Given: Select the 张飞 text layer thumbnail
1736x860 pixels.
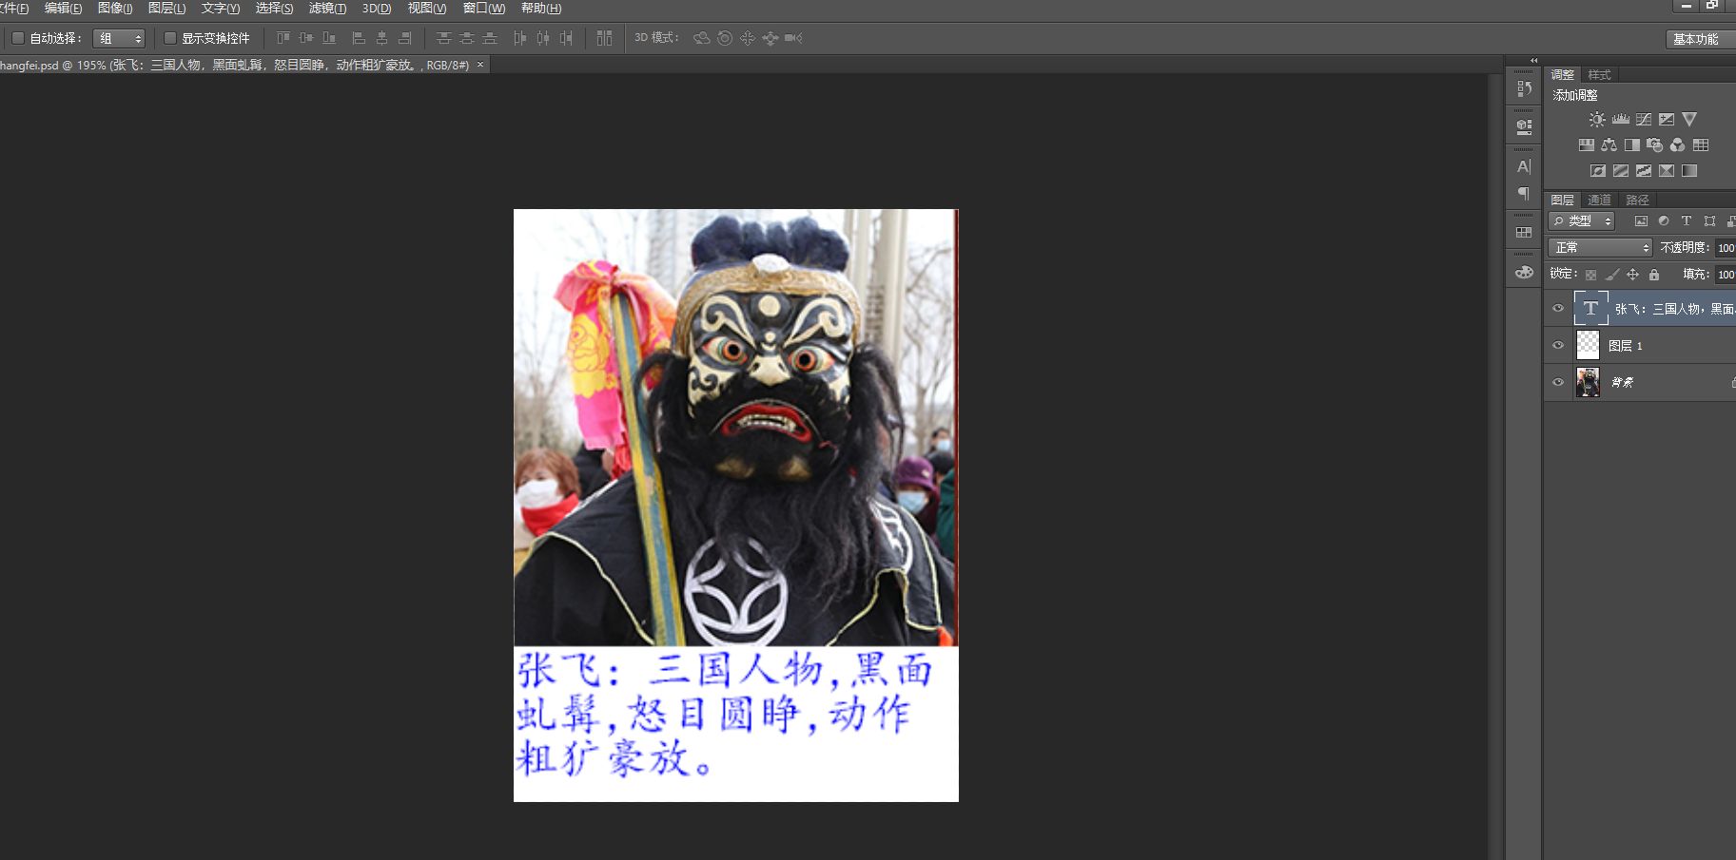Looking at the screenshot, I should [x=1590, y=308].
